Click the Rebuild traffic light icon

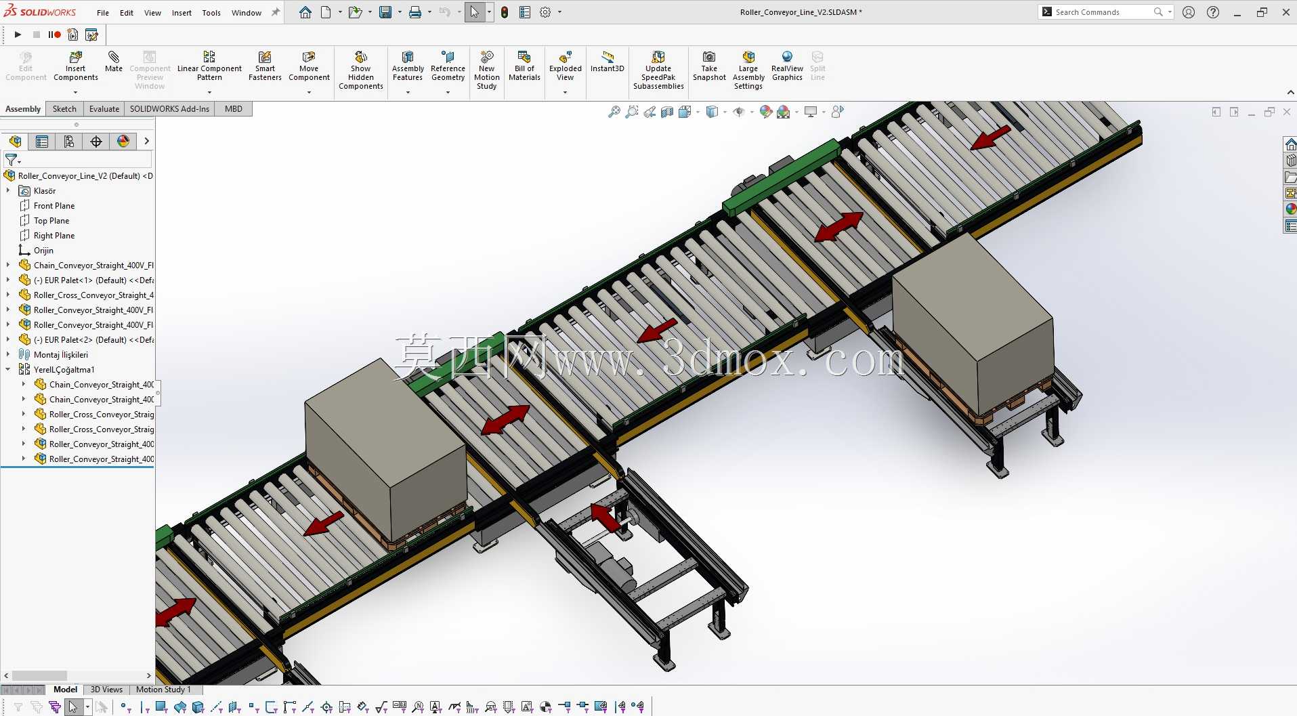coord(505,12)
